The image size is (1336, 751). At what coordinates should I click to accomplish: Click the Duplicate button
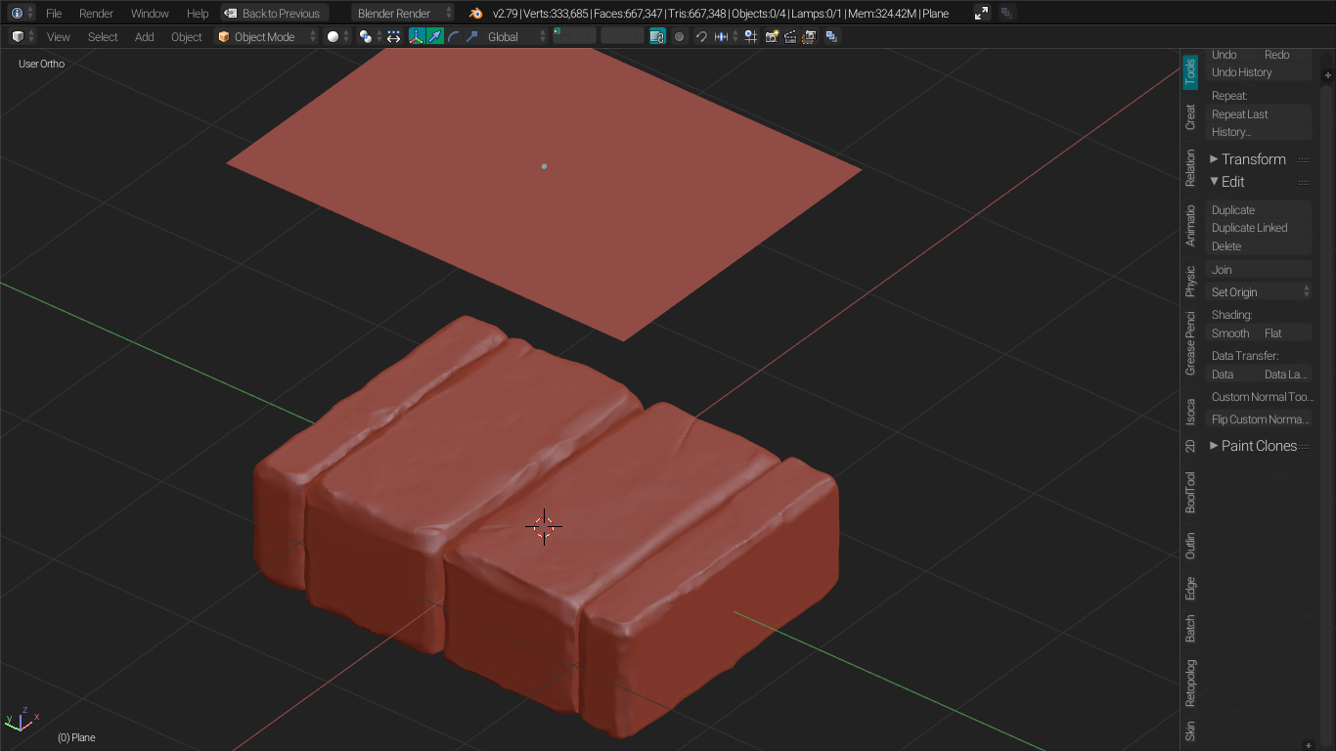tap(1259, 210)
